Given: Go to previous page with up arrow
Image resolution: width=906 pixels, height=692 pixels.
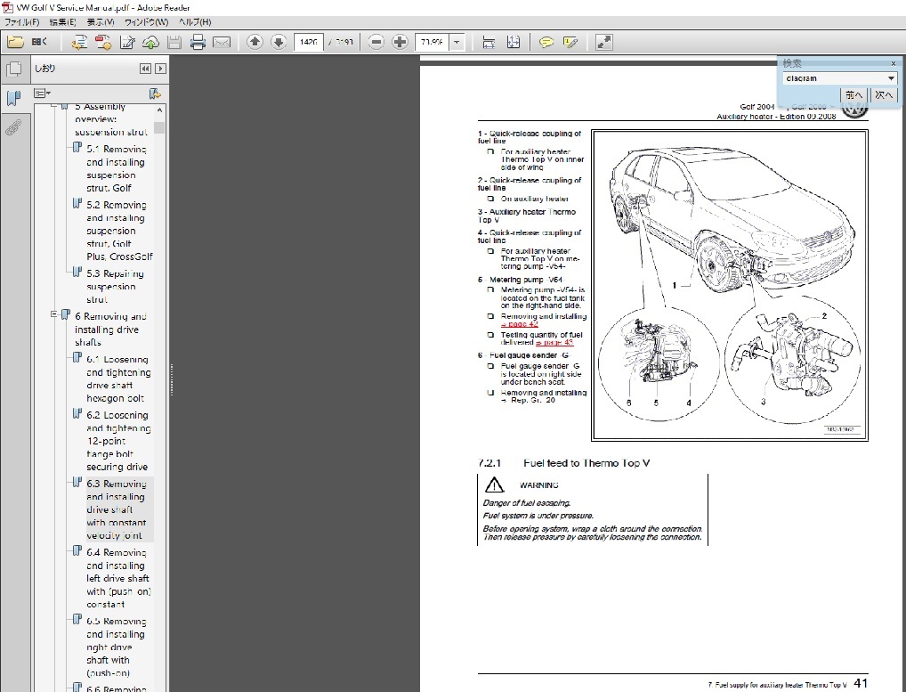Looking at the screenshot, I should point(255,42).
